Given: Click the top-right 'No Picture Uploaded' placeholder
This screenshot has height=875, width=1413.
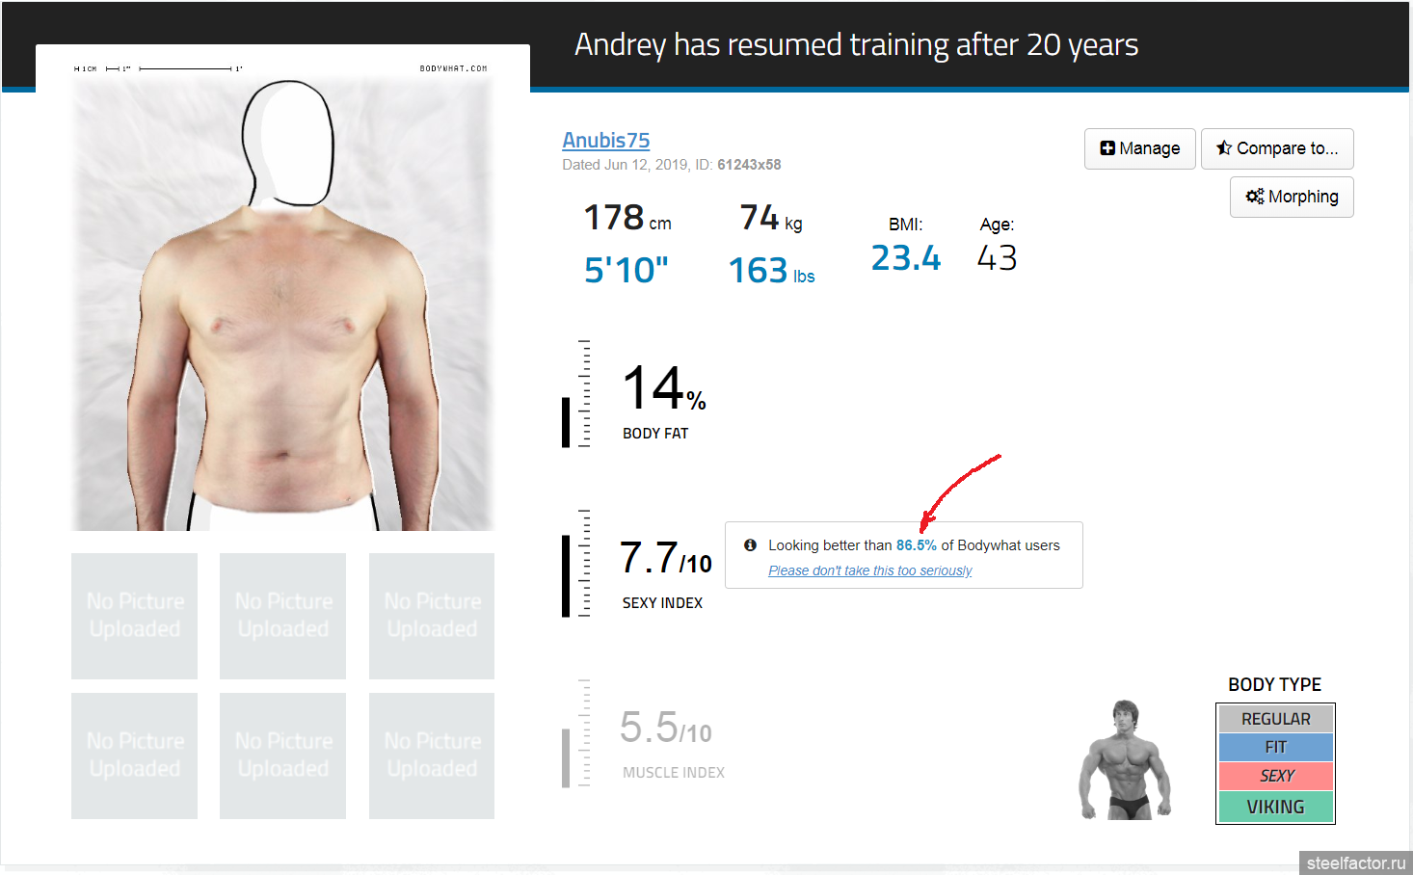Looking at the screenshot, I should pos(432,616).
